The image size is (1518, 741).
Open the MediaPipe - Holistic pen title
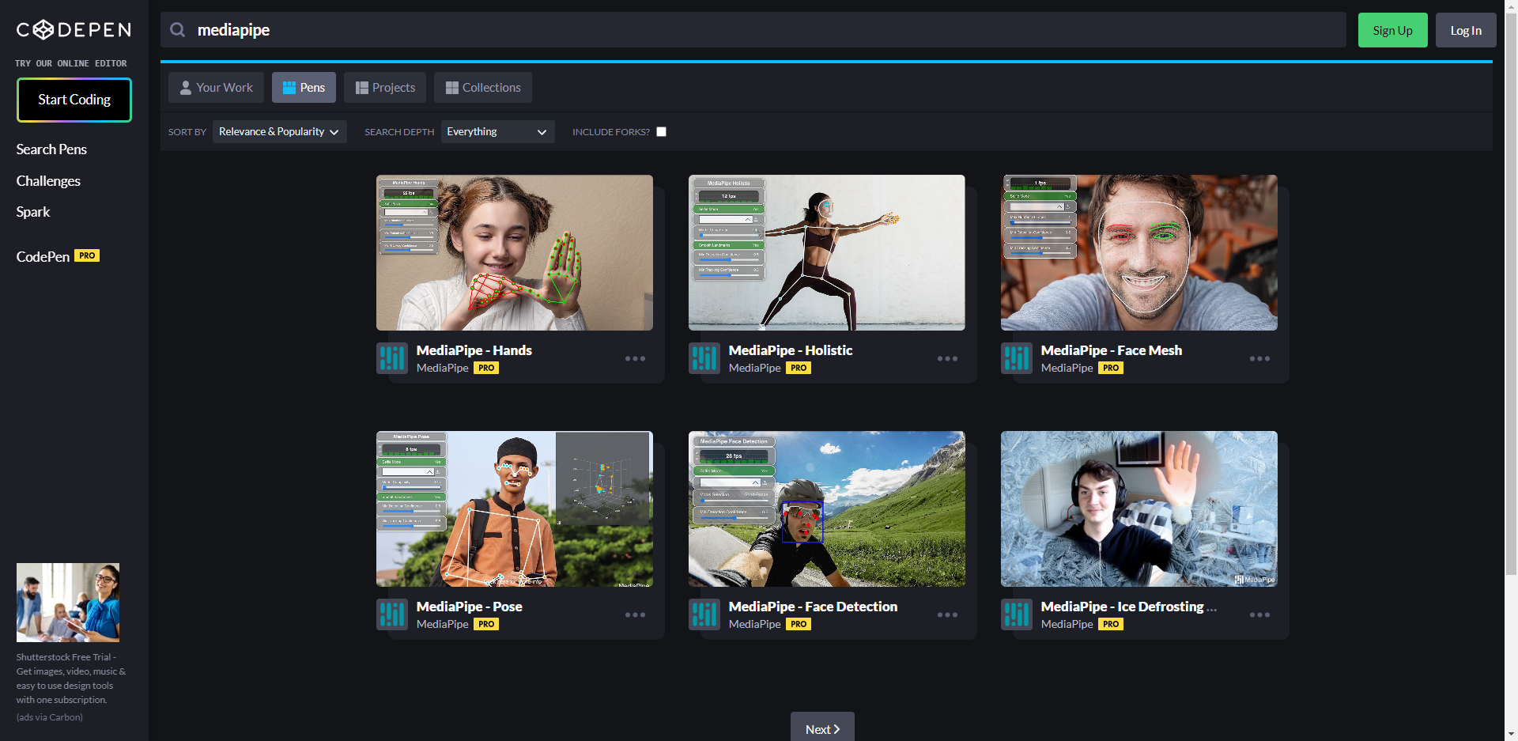[x=791, y=350]
